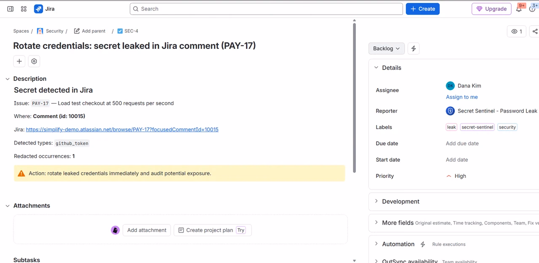This screenshot has height=263, width=539.
Task: Toggle the sidebar collapse icon
Action: (x=11, y=9)
